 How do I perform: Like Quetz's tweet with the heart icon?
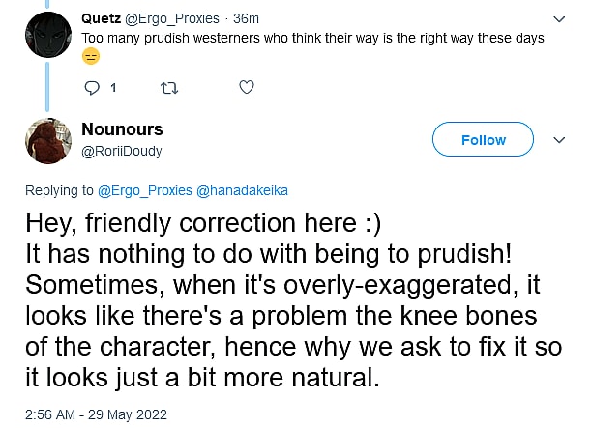(247, 88)
